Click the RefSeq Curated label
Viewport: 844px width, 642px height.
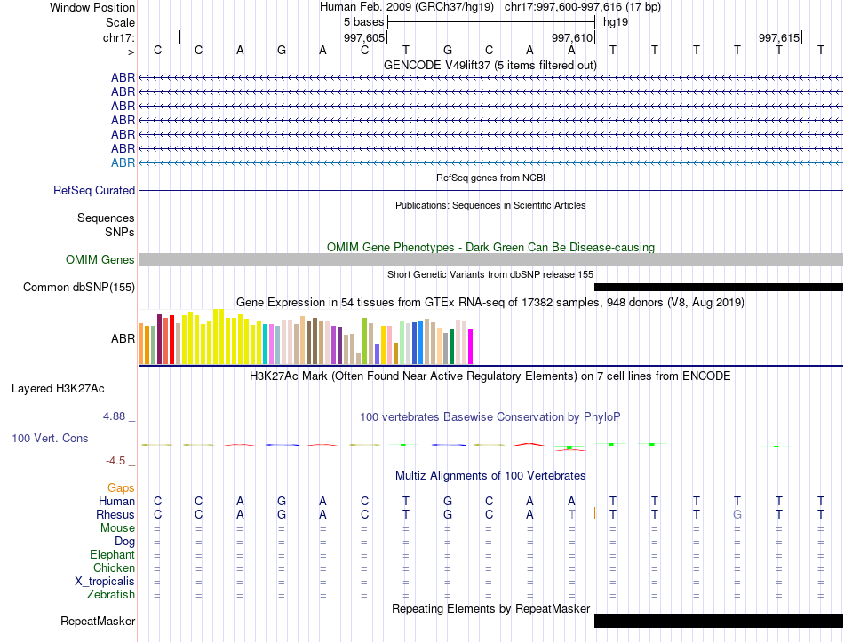click(94, 191)
